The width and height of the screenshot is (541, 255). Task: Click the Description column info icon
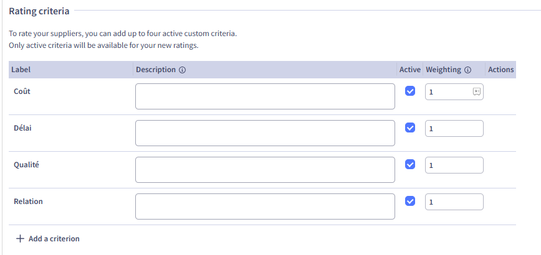183,70
